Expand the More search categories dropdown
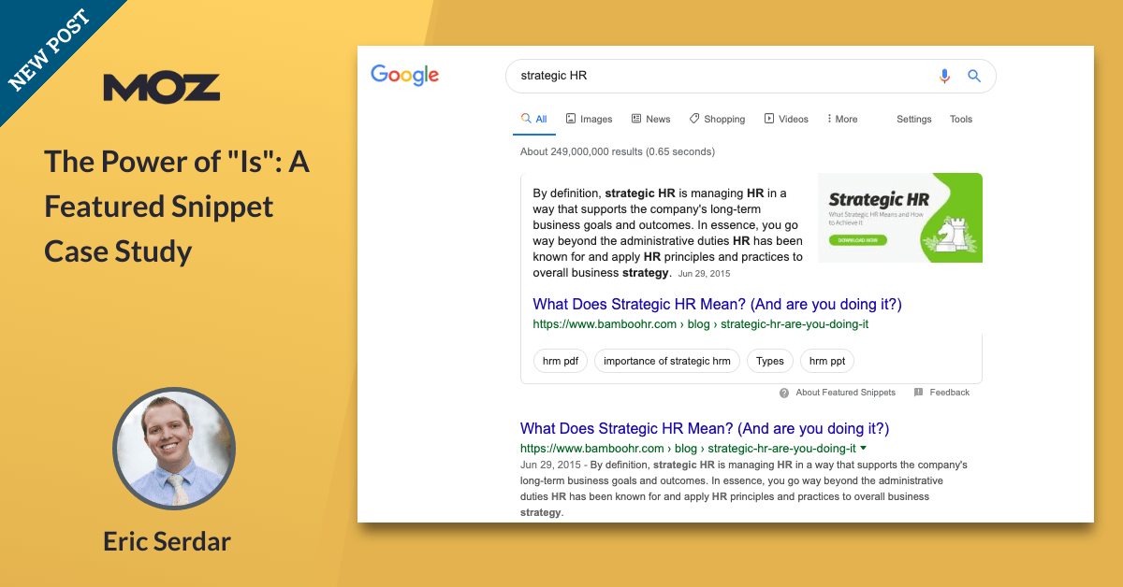1123x587 pixels. pos(840,119)
